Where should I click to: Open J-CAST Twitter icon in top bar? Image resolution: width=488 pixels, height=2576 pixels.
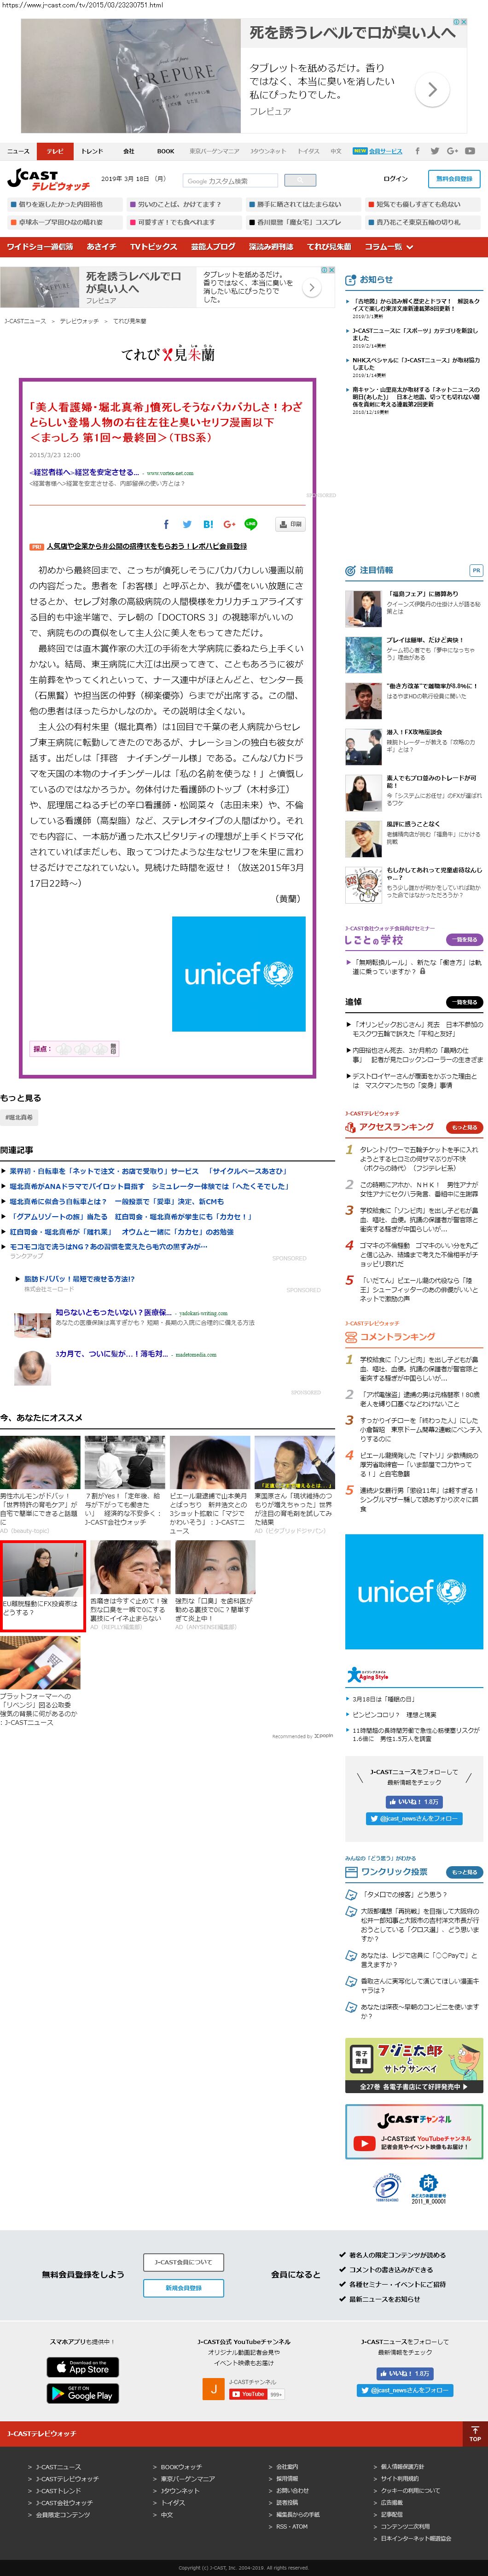coord(435,151)
